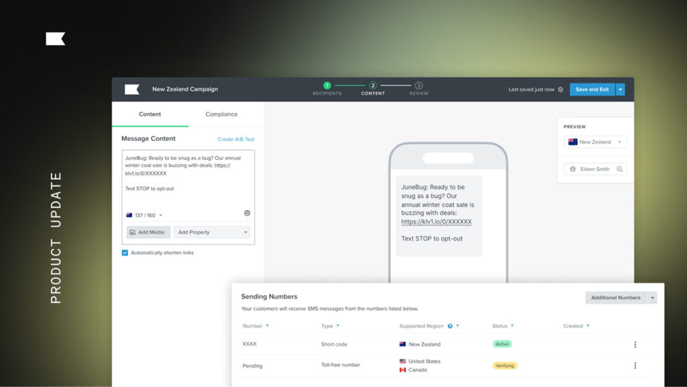This screenshot has height=387, width=687.
Task: Open the New Zealand preview country dropdown
Action: coord(595,142)
